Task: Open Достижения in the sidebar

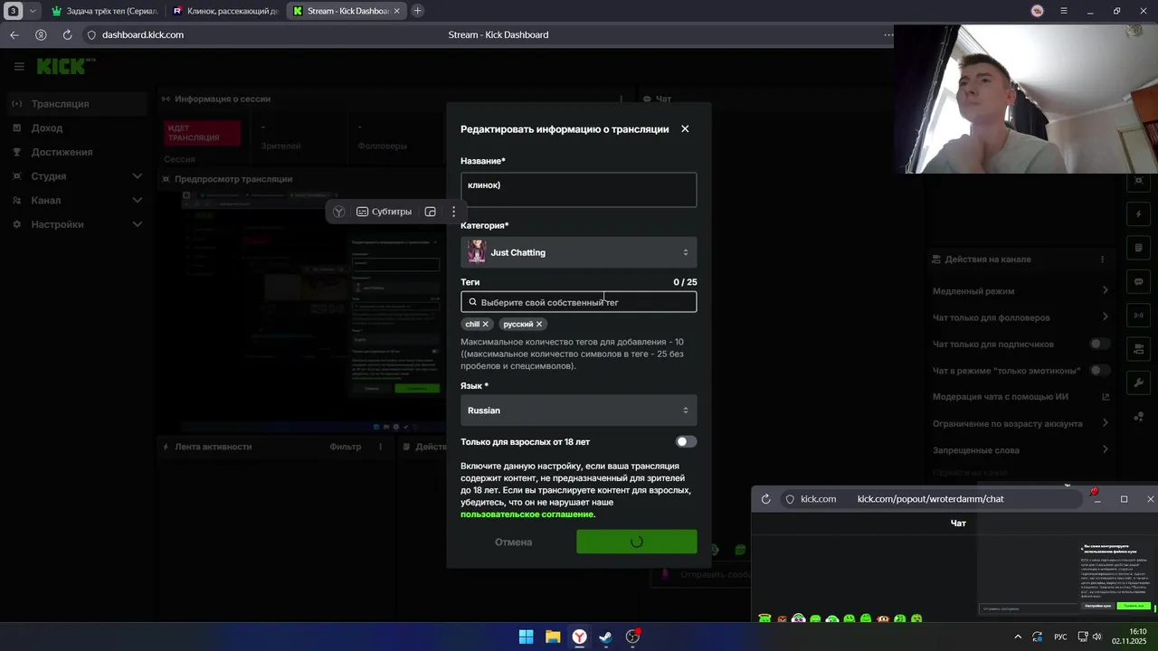Action: [x=62, y=152]
